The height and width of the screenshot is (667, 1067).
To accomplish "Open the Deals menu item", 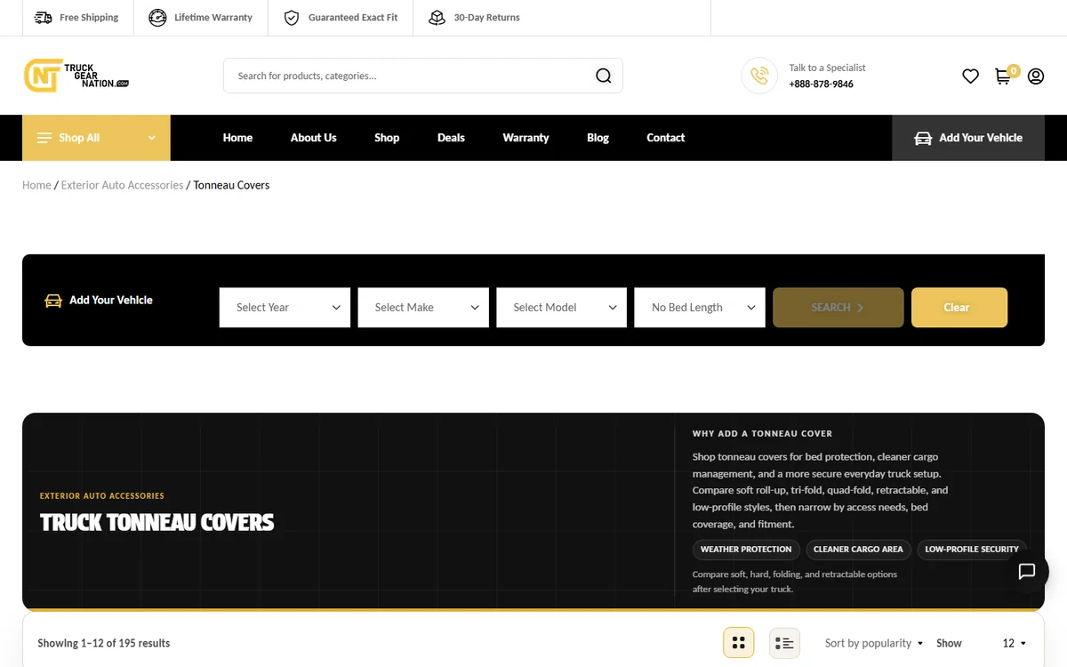I will point(451,138).
